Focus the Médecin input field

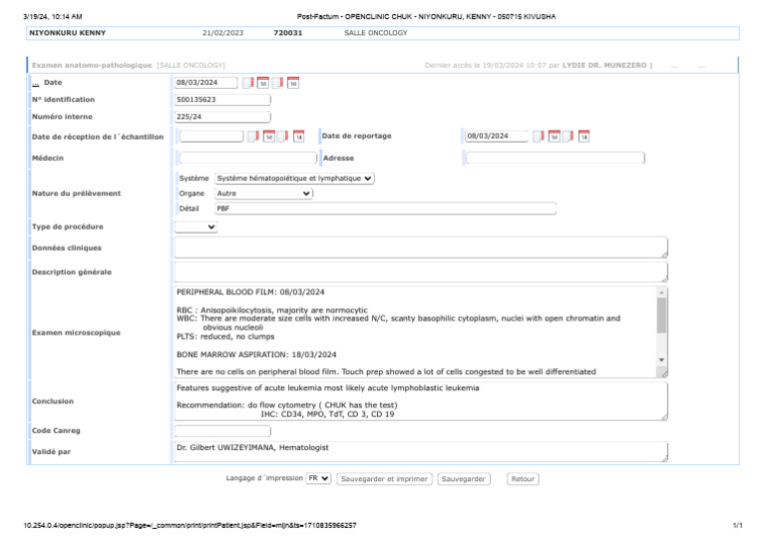[x=246, y=158]
